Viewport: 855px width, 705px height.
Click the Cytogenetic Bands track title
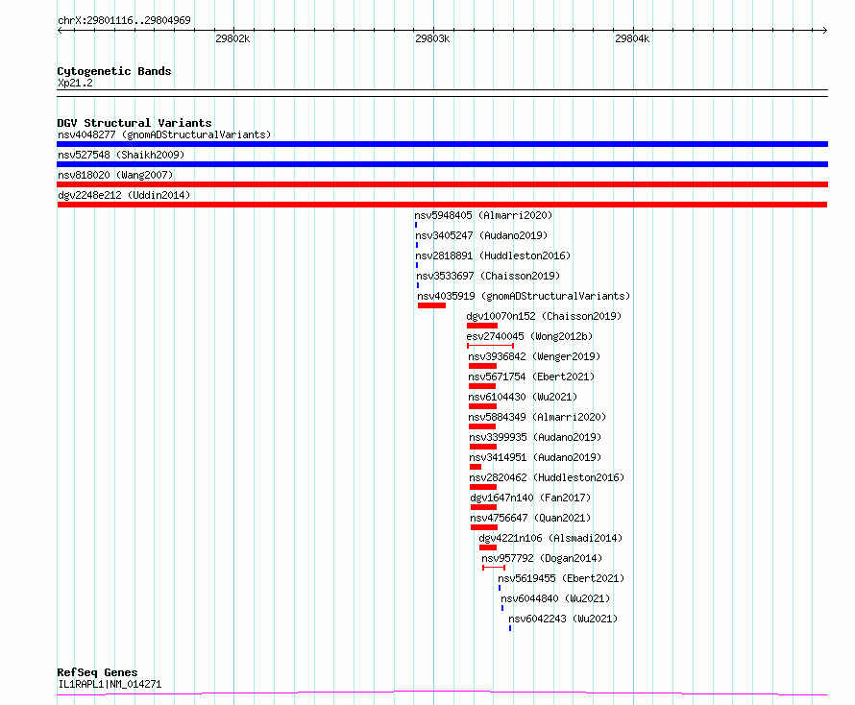(114, 71)
